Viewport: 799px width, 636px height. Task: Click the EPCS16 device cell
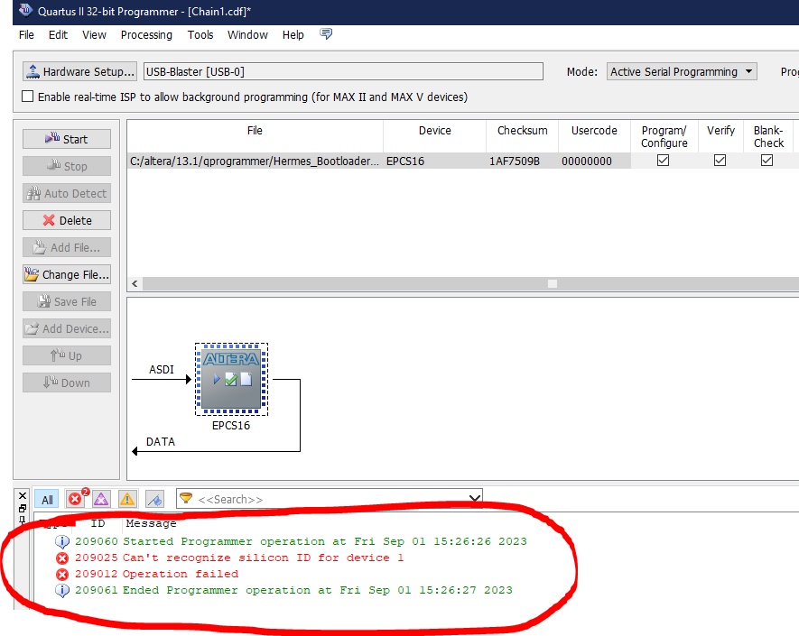pos(434,161)
